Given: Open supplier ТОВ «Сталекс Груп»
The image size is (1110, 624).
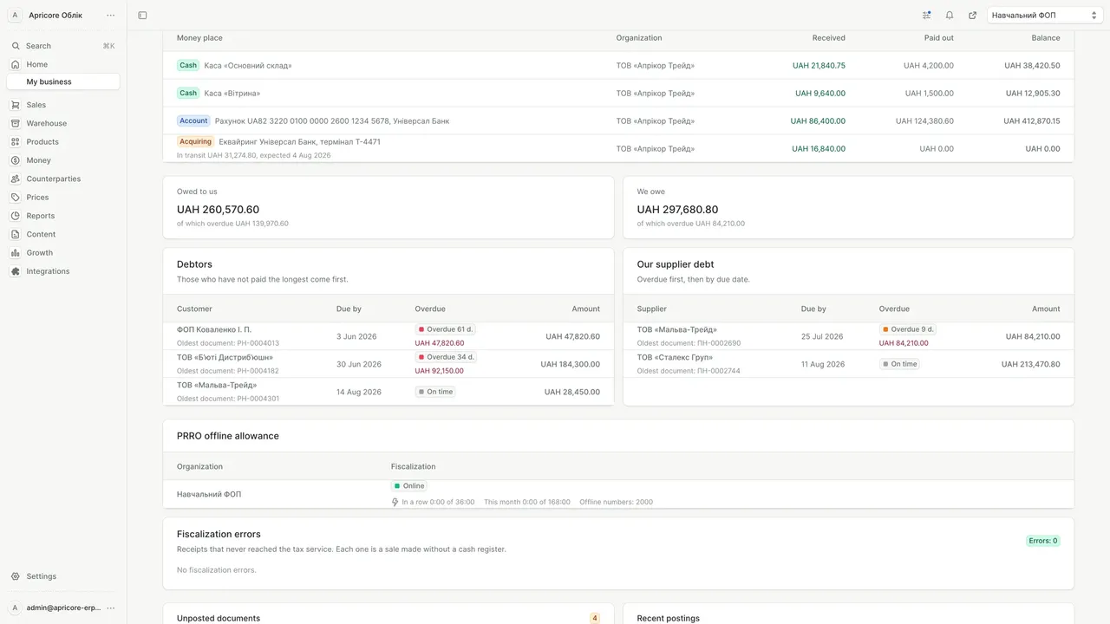Looking at the screenshot, I should (675, 357).
